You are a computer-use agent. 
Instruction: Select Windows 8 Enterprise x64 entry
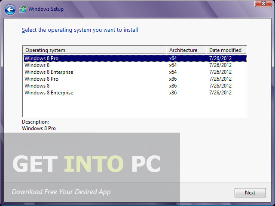pyautogui.click(x=135, y=72)
